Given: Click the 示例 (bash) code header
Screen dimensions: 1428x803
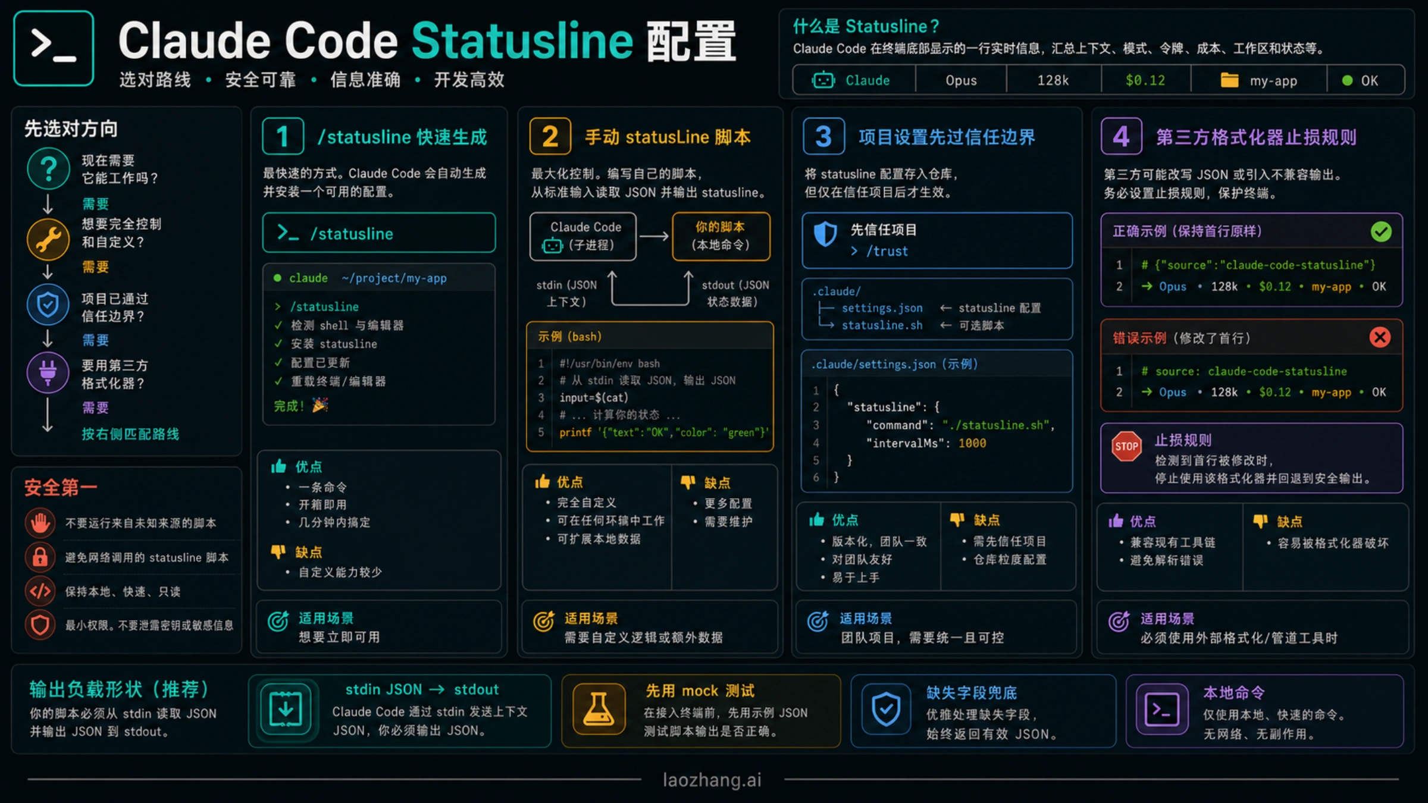Looking at the screenshot, I should [x=650, y=337].
